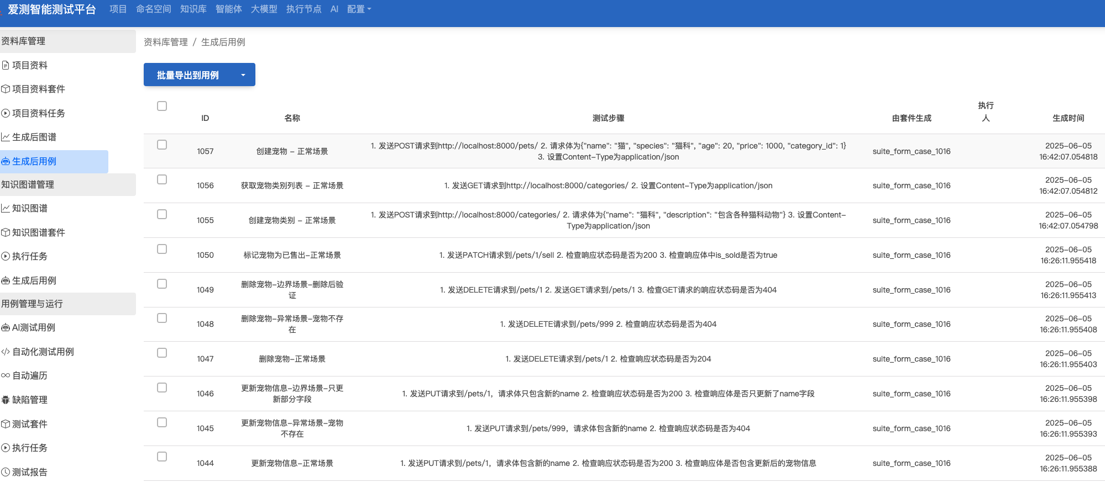Screen dimensions: 1105x488
Task: Click the AI测试用例 icon
Action: coord(6,327)
